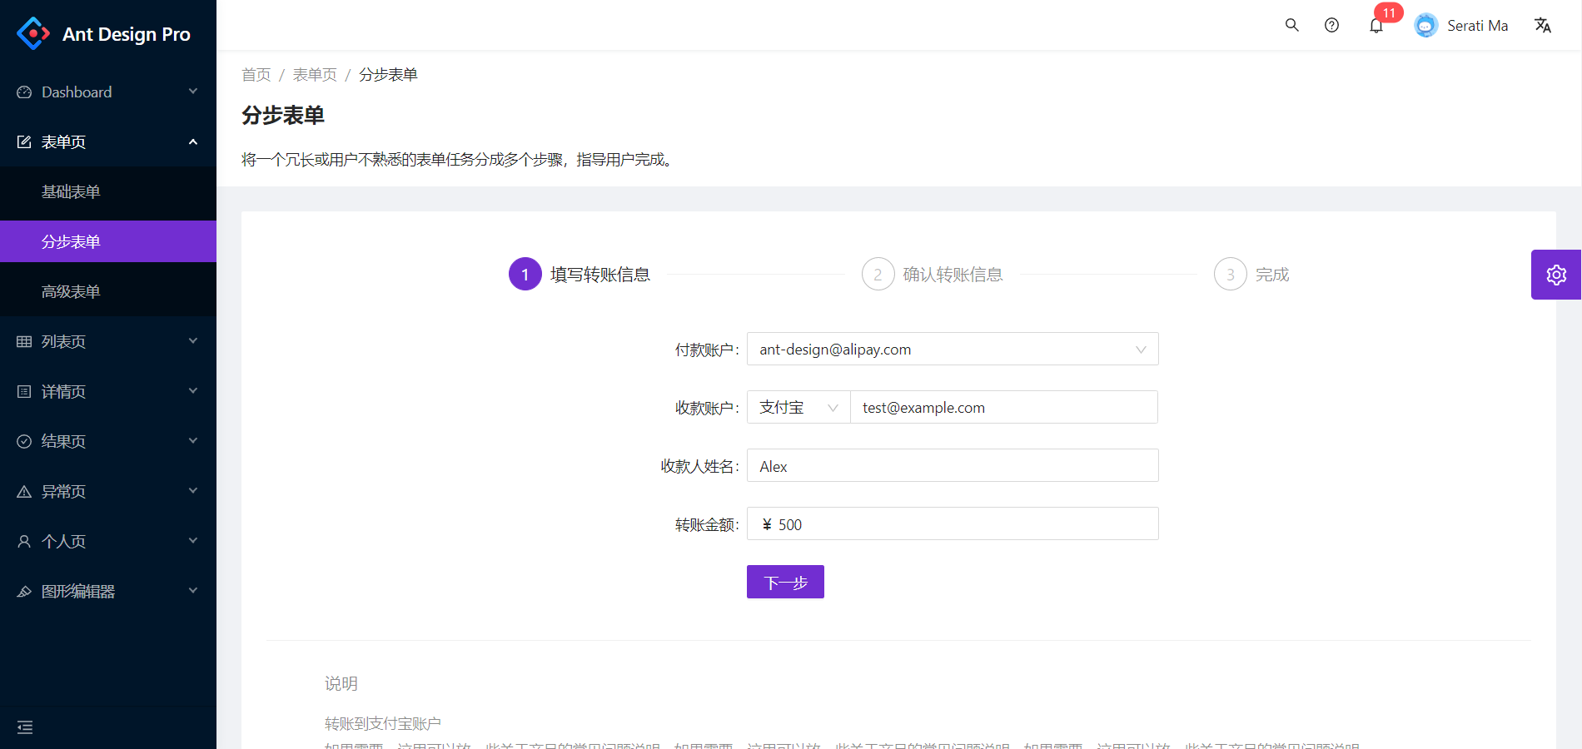Open the Dashboard menu label
Screen dimensions: 1582x749
click(x=77, y=92)
